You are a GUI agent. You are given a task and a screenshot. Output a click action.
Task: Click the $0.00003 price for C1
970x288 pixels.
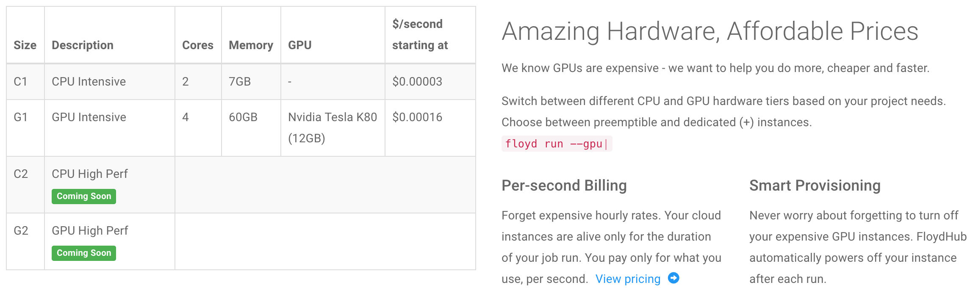point(417,82)
